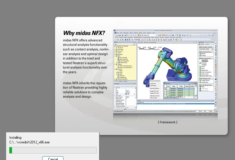Click the Pressure Load icon
This screenshot has height=160, width=235.
point(200,74)
